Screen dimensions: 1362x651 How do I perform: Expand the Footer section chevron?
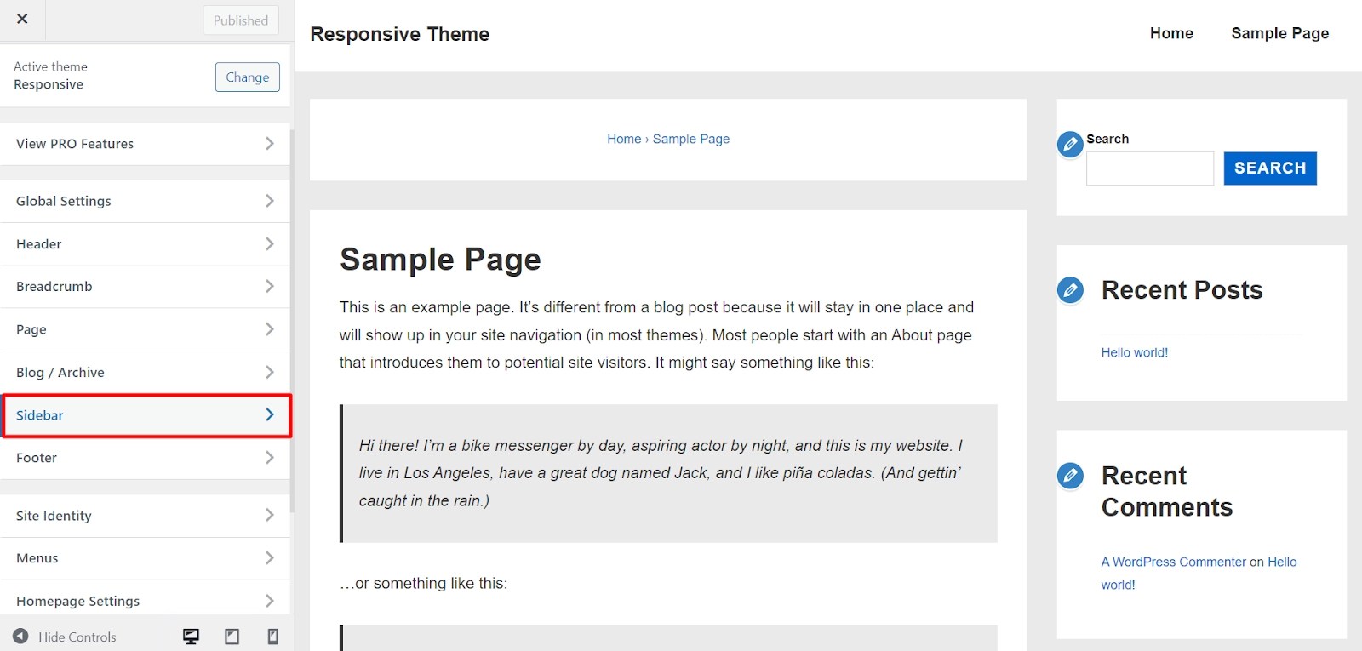(x=270, y=457)
